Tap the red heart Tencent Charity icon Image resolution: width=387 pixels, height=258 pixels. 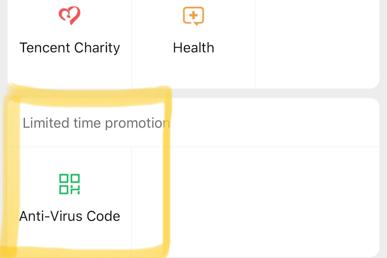(70, 15)
